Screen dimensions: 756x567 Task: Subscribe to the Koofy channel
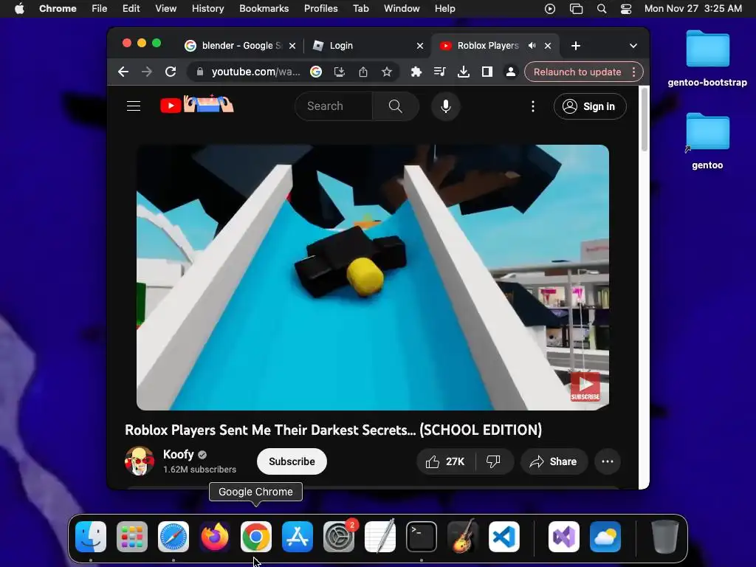coord(292,461)
